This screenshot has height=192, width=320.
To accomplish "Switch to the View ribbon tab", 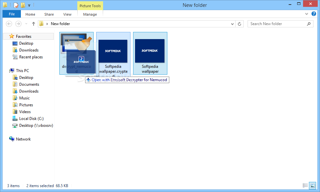I will (67, 14).
